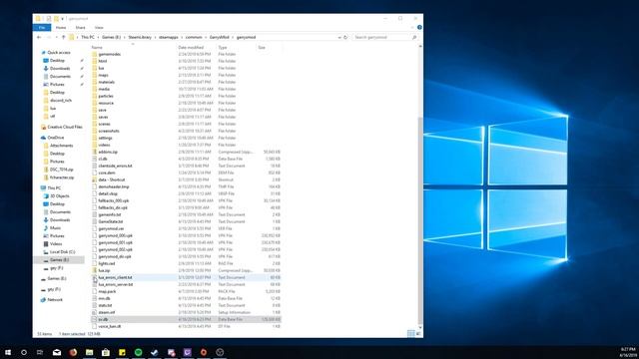This screenshot has width=639, height=359.
Task: Select clientside_errors.txt file
Action: pos(115,166)
